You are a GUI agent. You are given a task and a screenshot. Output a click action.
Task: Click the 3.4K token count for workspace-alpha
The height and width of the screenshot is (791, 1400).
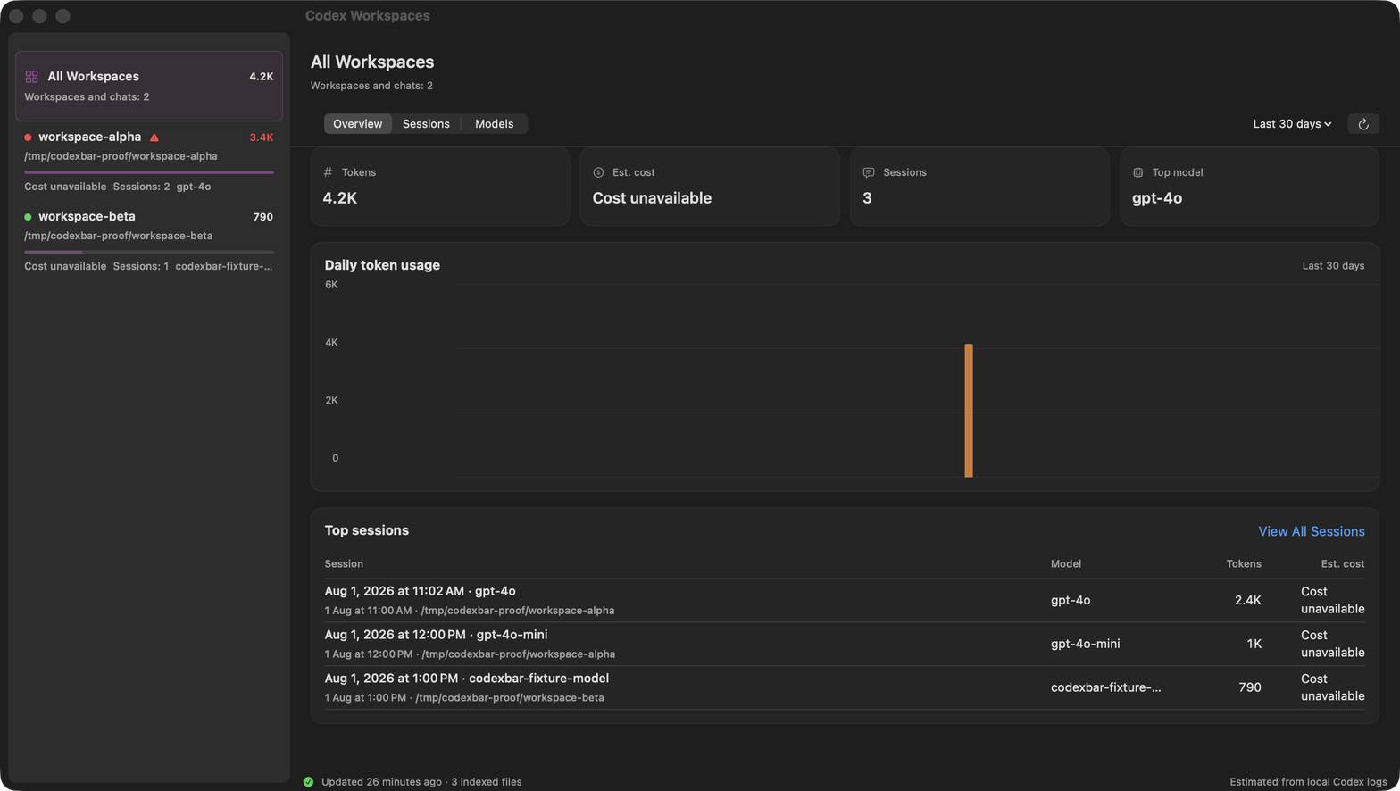[262, 137]
